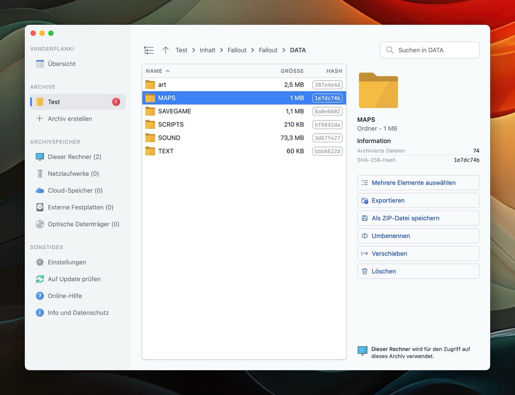Click the up arrow to go to parent folder
The width and height of the screenshot is (515, 395).
point(166,50)
